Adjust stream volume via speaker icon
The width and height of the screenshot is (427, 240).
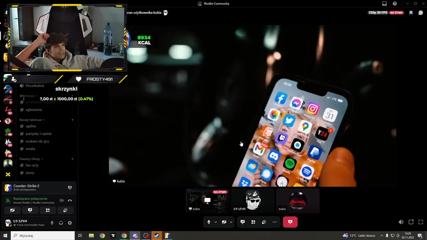pos(401,222)
